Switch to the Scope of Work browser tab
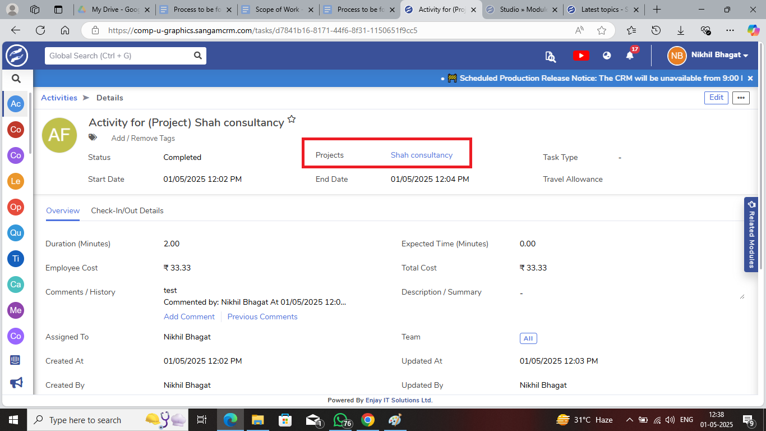The height and width of the screenshot is (431, 766). pyautogui.click(x=278, y=10)
